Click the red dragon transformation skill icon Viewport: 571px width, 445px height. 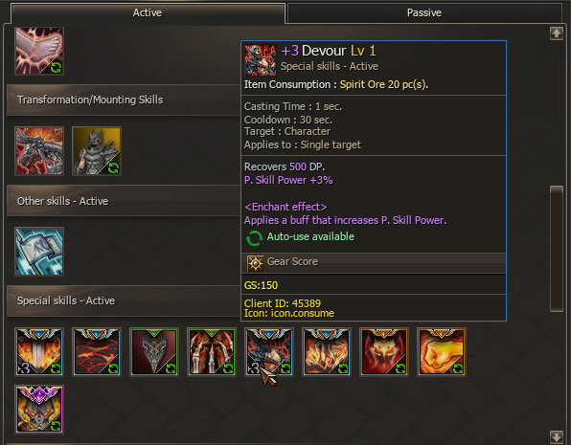[x=39, y=151]
